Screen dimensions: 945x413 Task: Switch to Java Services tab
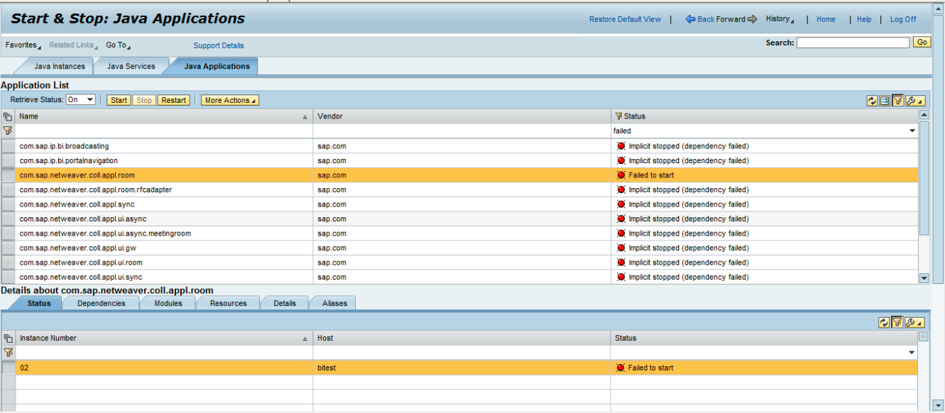click(131, 66)
